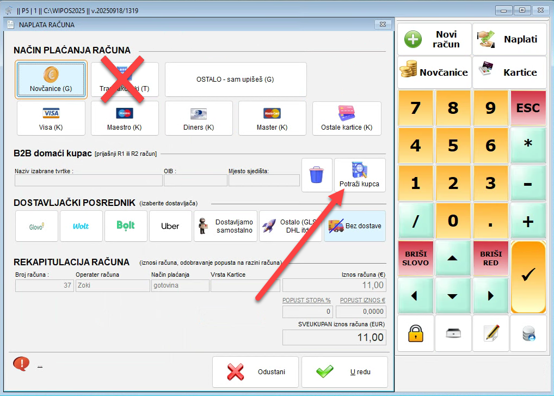Click the padlock lock icon

(x=416, y=333)
